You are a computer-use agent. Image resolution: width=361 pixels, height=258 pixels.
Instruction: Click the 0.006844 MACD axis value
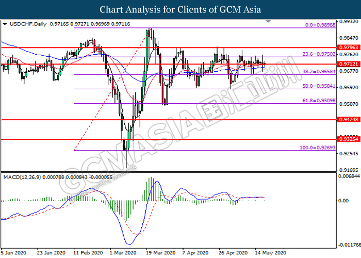tap(349, 176)
